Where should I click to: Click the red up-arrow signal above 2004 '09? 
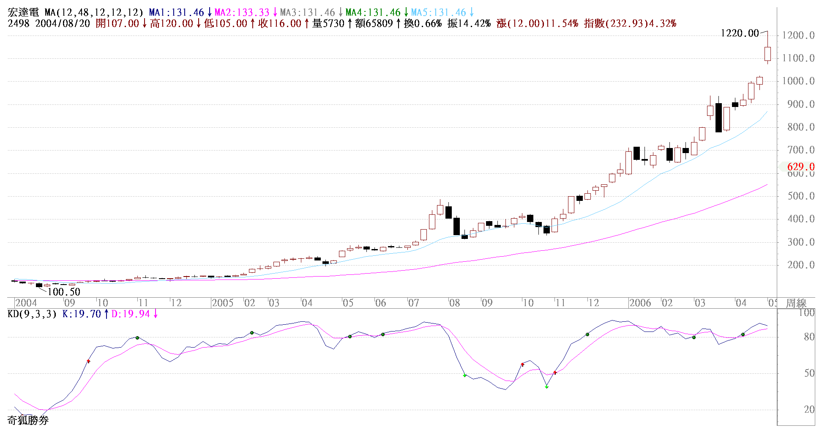click(88, 361)
